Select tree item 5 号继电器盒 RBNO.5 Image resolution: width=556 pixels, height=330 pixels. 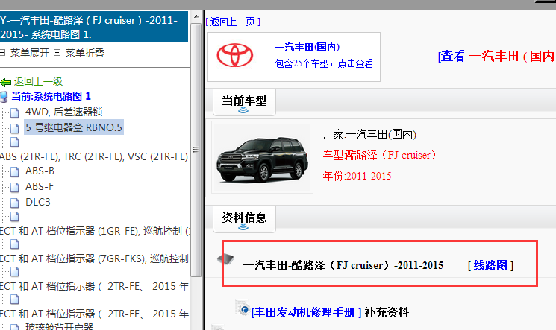74,127
